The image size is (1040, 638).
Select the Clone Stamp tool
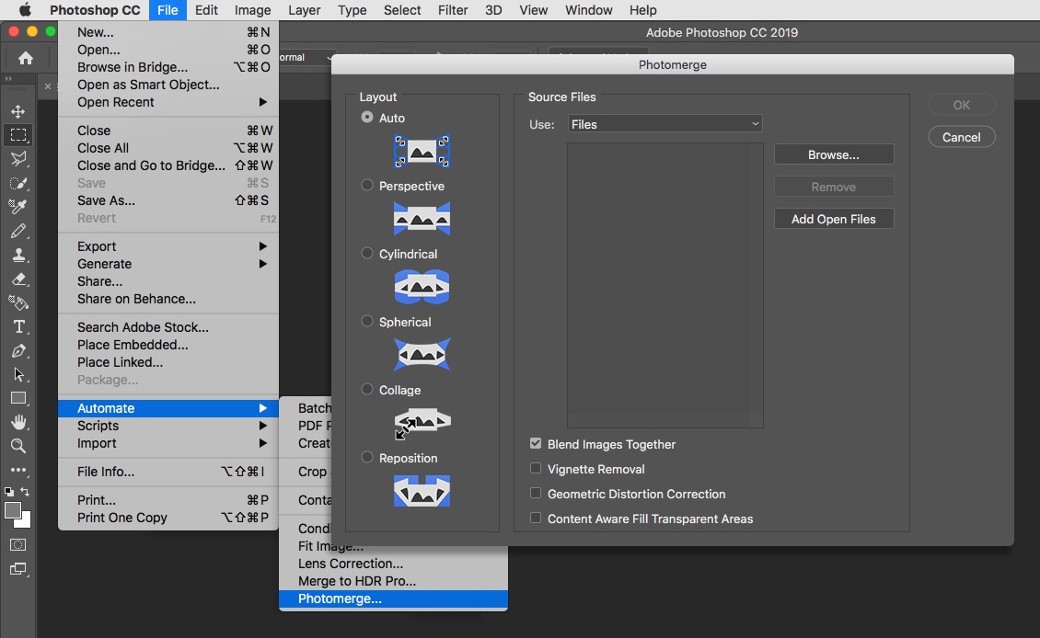[17, 255]
